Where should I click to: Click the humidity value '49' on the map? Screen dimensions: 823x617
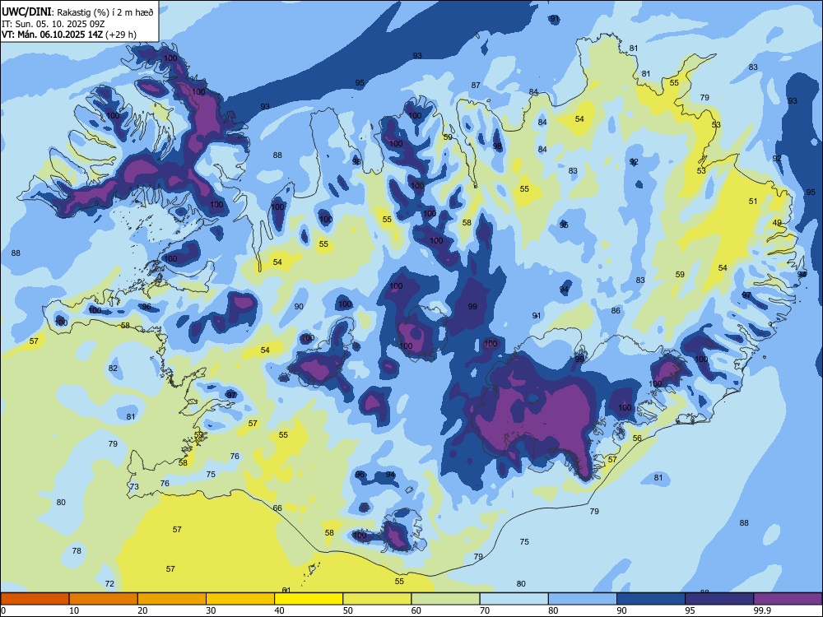coord(777,223)
